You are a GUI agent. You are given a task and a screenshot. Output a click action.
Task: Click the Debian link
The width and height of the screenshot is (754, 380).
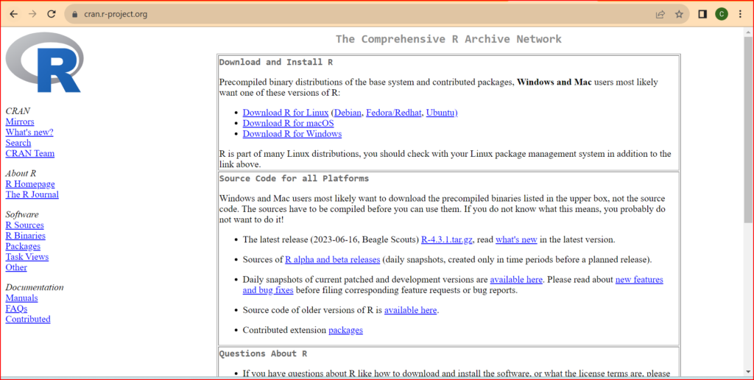tap(348, 113)
